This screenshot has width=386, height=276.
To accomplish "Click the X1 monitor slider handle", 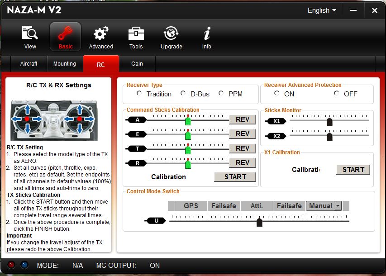I will (x=329, y=122).
